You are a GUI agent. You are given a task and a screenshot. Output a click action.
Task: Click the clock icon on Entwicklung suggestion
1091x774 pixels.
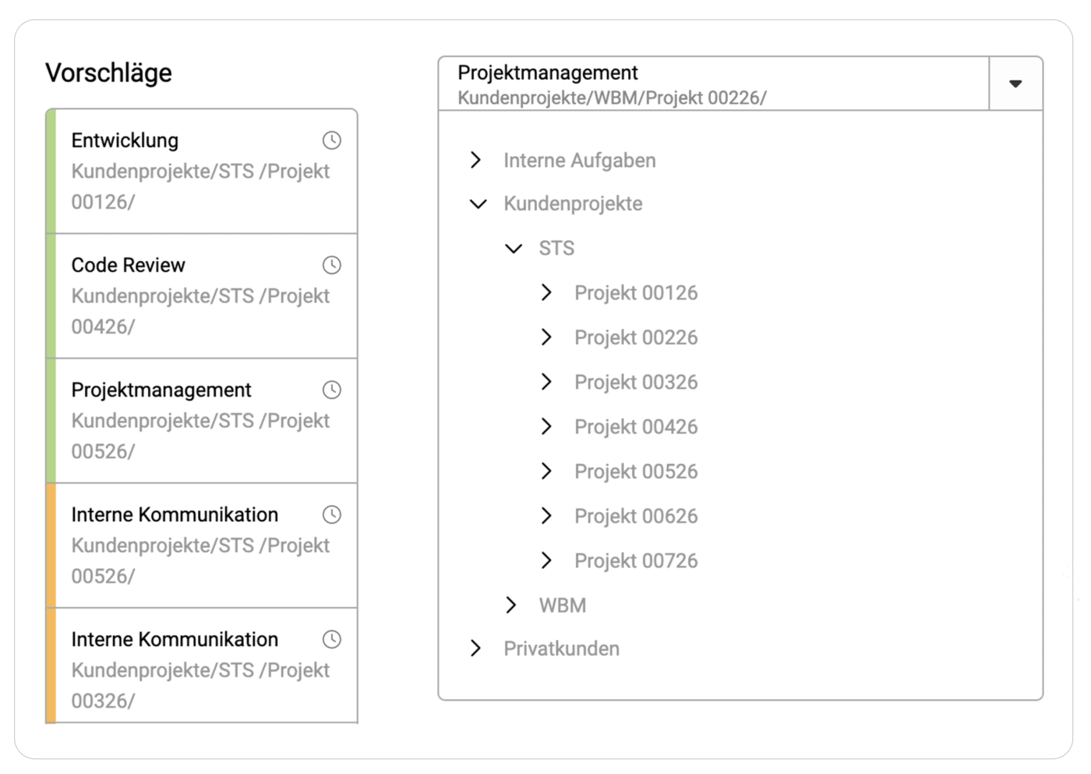tap(332, 140)
